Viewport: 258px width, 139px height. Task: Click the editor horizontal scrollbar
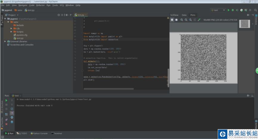(x=109, y=89)
